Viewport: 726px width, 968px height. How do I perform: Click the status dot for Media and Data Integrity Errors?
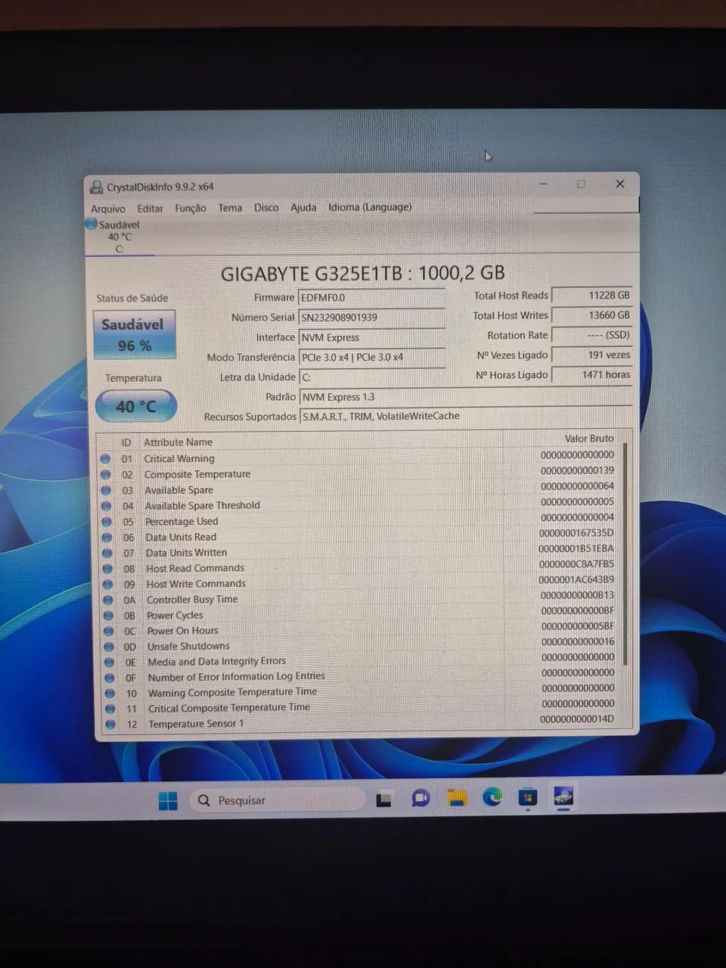110,662
